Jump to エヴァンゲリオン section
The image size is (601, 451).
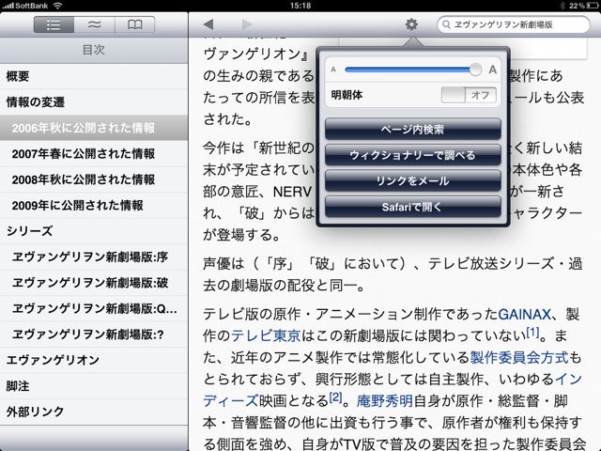tap(94, 360)
